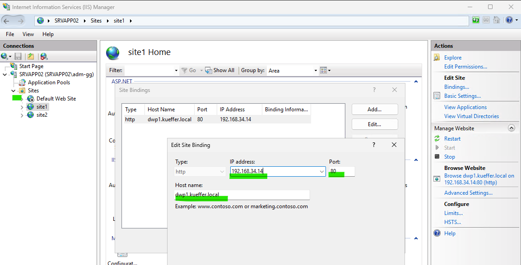This screenshot has width=521, height=265.
Task: Click the Explore icon in Actions pane
Action: 437,58
